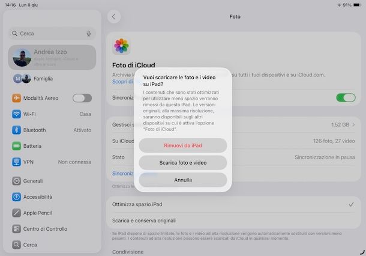This screenshot has height=256, width=366.
Task: Turn off the iCloud photo sync switch
Action: point(346,97)
